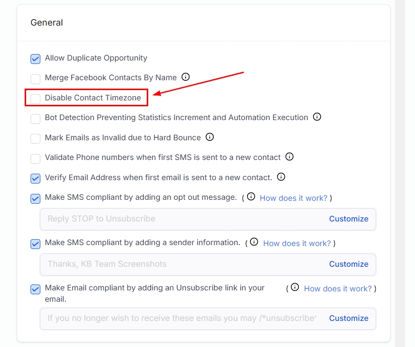
Task: Click info icon for Hard Bounce setting
Action: pyautogui.click(x=210, y=137)
